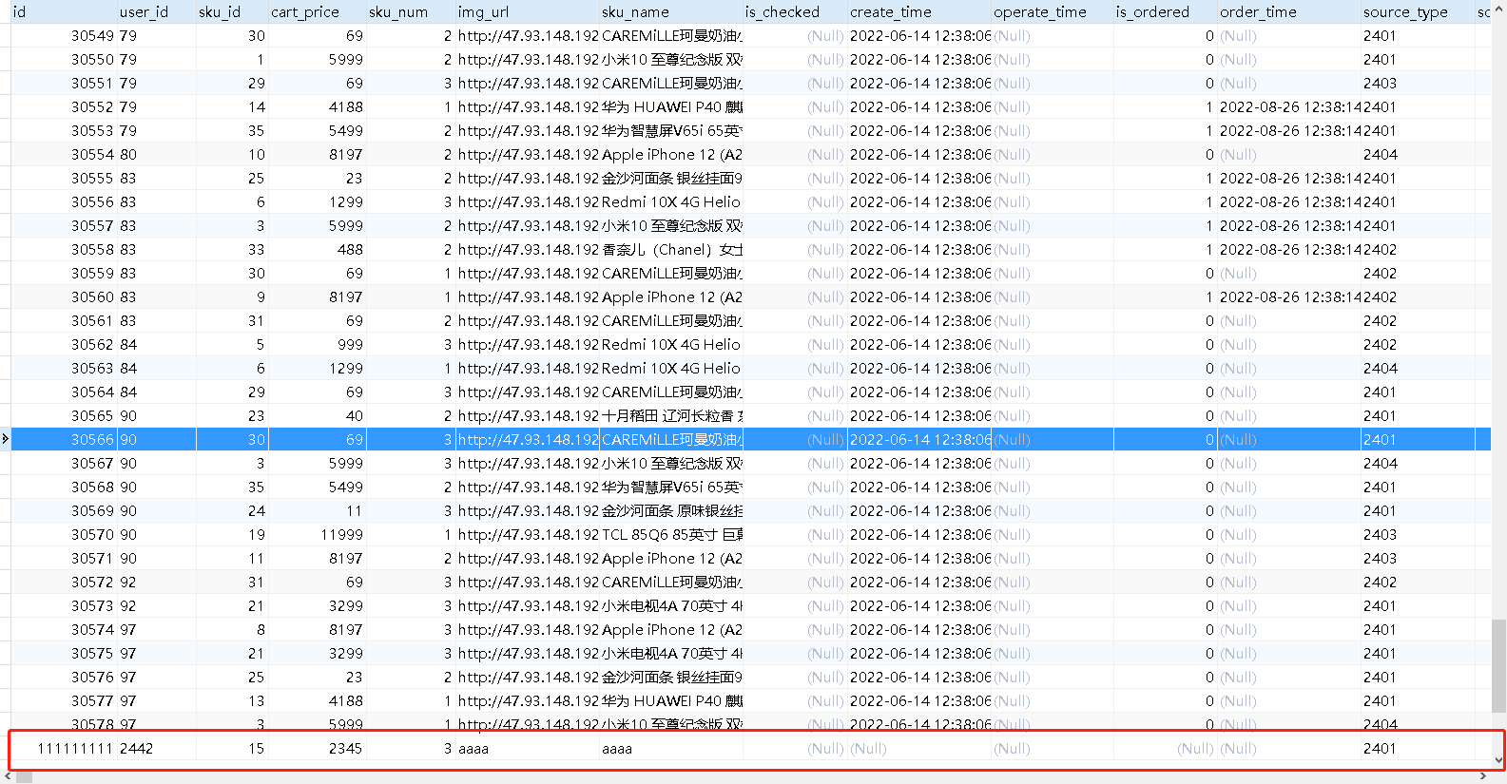The height and width of the screenshot is (784, 1507).
Task: Select sku_num 3 in row 30574
Action: (411, 629)
